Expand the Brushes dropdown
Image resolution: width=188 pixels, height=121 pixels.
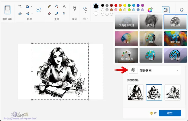click(x=74, y=13)
